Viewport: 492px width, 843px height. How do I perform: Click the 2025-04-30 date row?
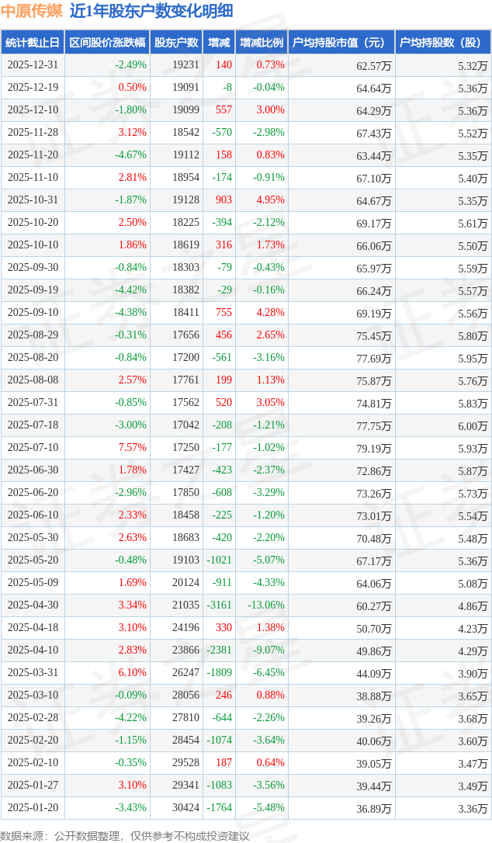click(x=32, y=605)
